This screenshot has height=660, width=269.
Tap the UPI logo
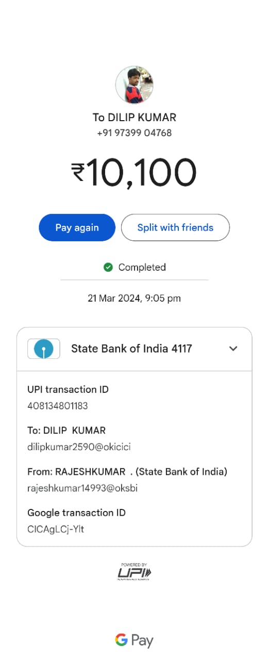134,572
